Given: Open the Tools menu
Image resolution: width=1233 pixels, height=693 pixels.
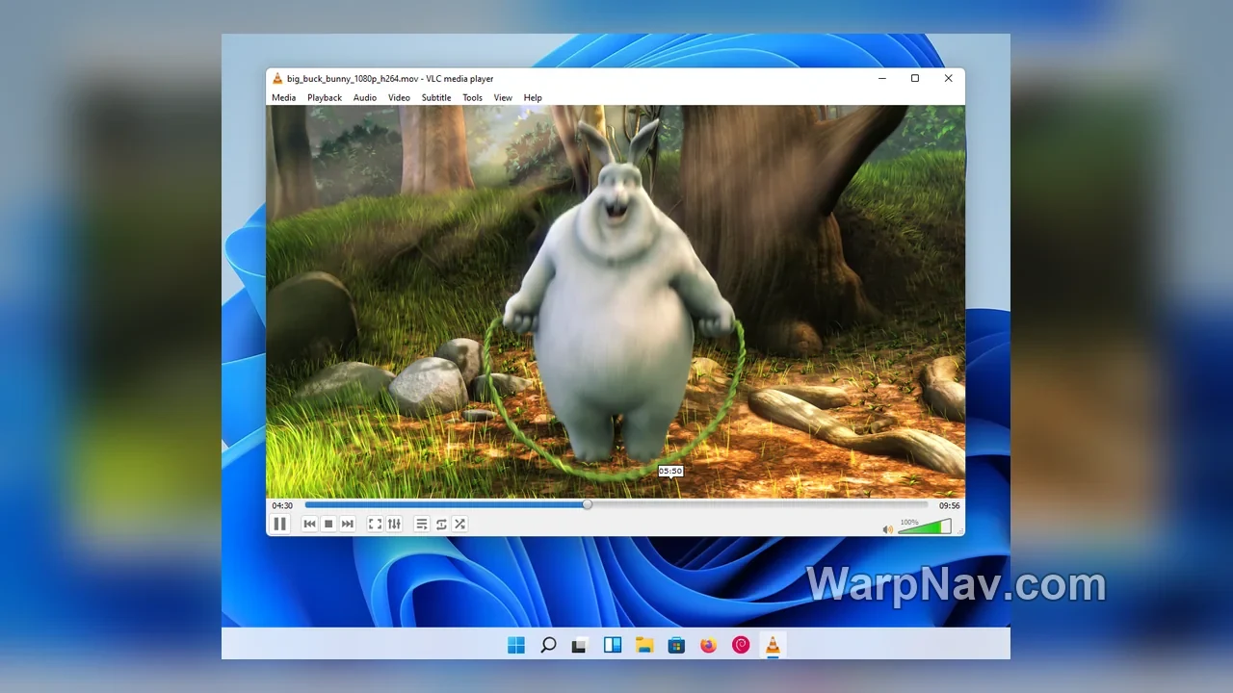Looking at the screenshot, I should (472, 97).
